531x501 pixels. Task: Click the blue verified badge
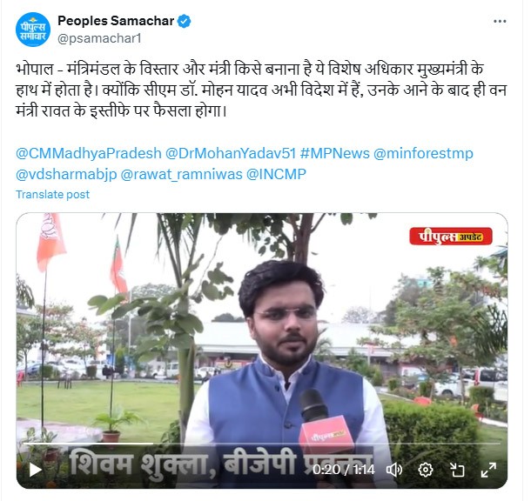[x=184, y=22]
